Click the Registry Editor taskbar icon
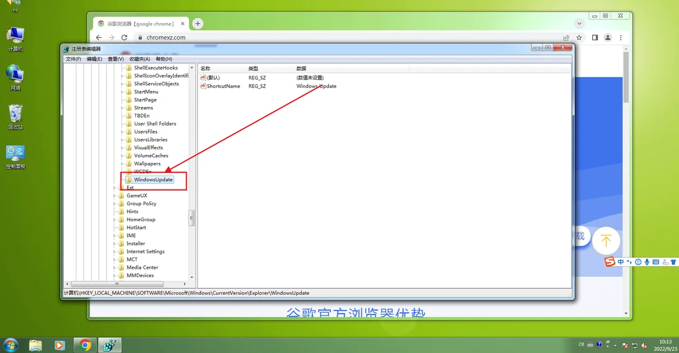 (x=110, y=345)
